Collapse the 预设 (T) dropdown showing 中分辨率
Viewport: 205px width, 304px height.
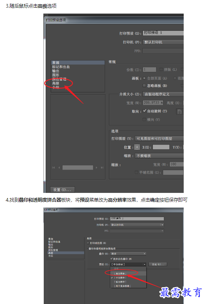128,264
